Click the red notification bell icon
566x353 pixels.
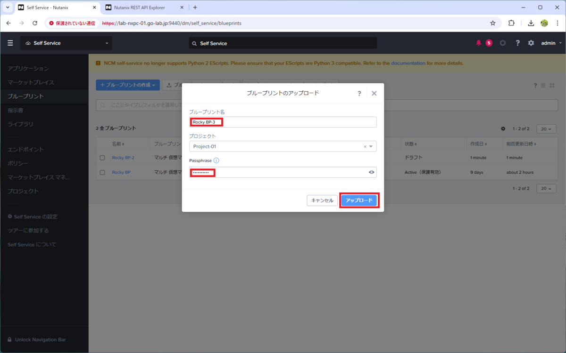click(479, 43)
